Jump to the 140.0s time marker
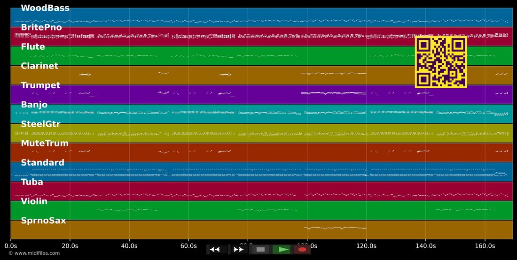Image resolution: width=517 pixels, height=260 pixels. coord(426,246)
